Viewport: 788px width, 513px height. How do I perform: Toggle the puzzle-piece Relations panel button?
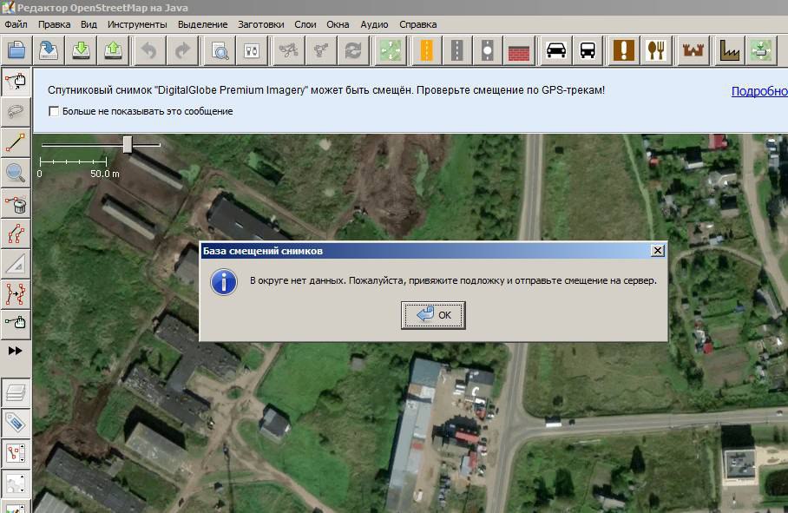16,483
